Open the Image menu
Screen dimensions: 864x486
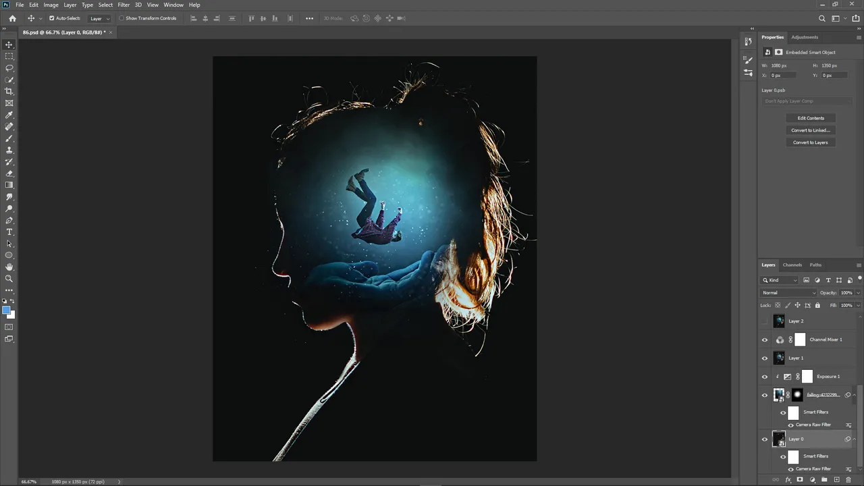click(51, 5)
